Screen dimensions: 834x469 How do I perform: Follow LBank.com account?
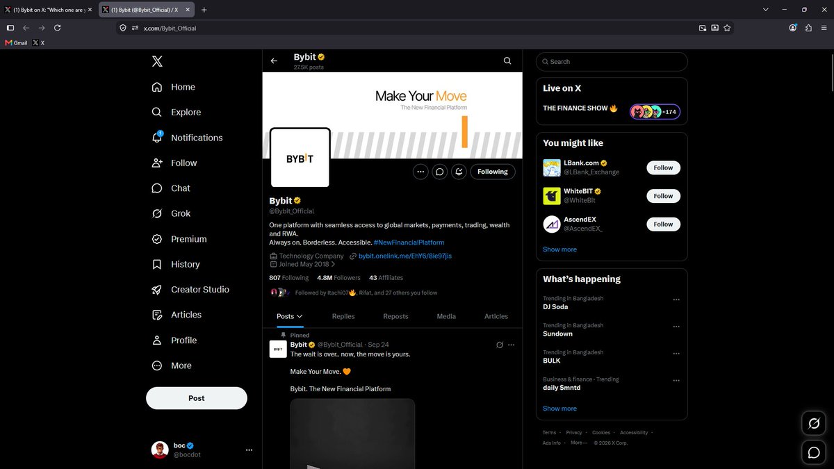tap(663, 167)
